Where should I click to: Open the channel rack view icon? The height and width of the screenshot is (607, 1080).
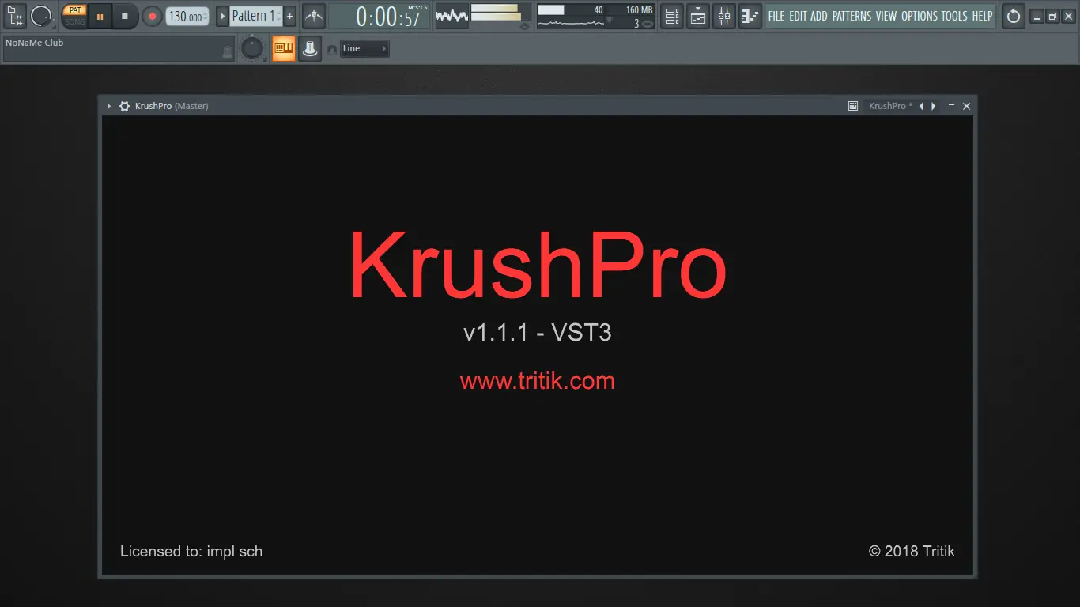[672, 16]
